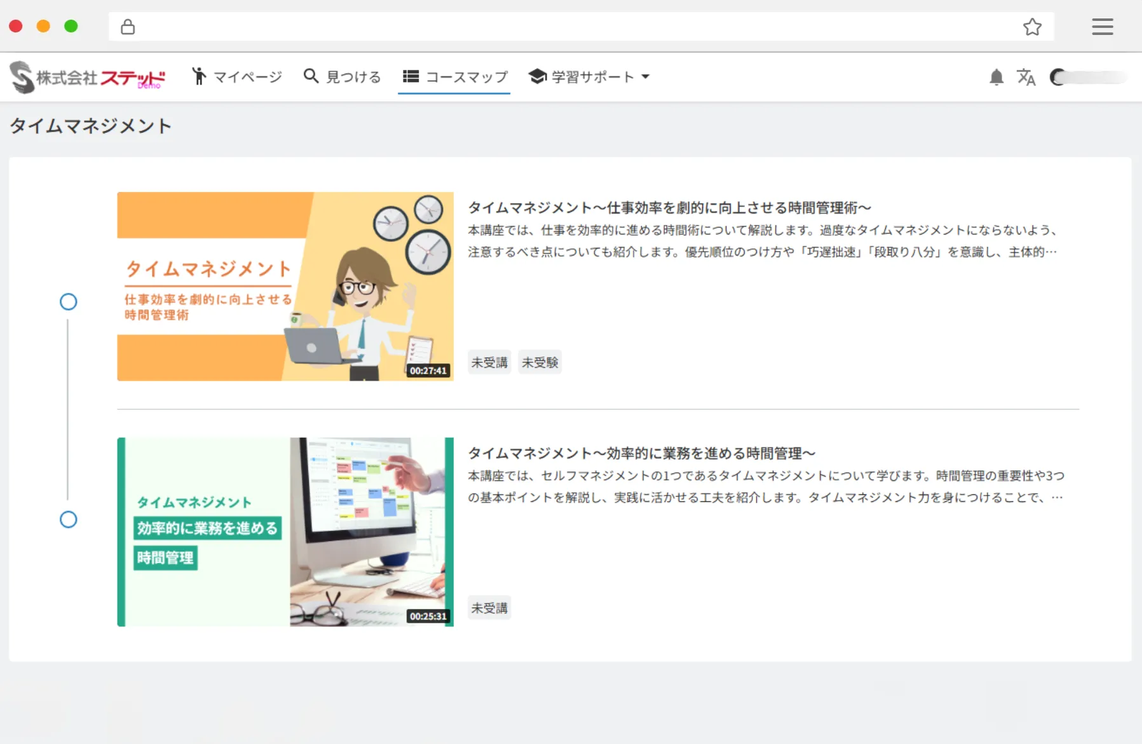Open course title 仕事効率を劇的に向上させる時間管理術
Image resolution: width=1142 pixels, height=744 pixels.
[669, 208]
